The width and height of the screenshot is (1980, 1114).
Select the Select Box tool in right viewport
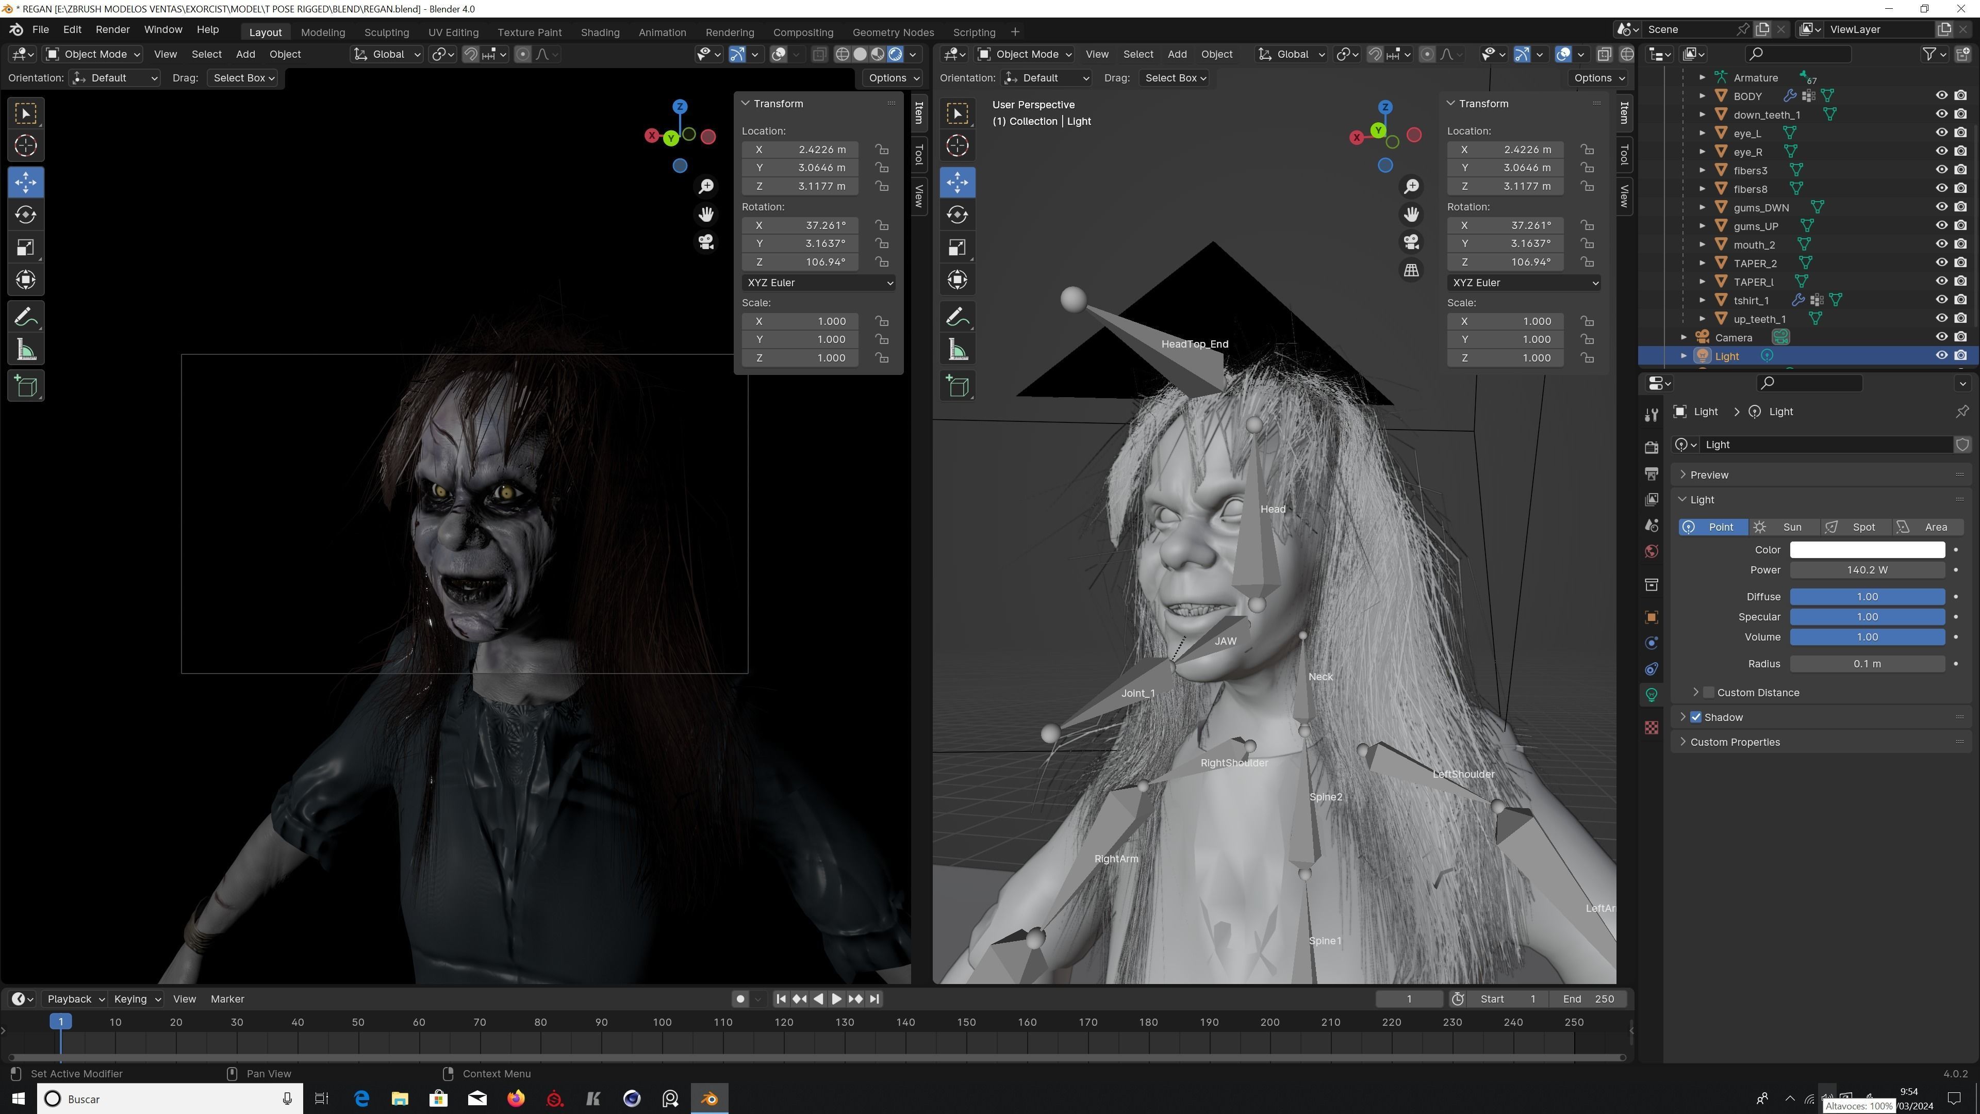958,114
